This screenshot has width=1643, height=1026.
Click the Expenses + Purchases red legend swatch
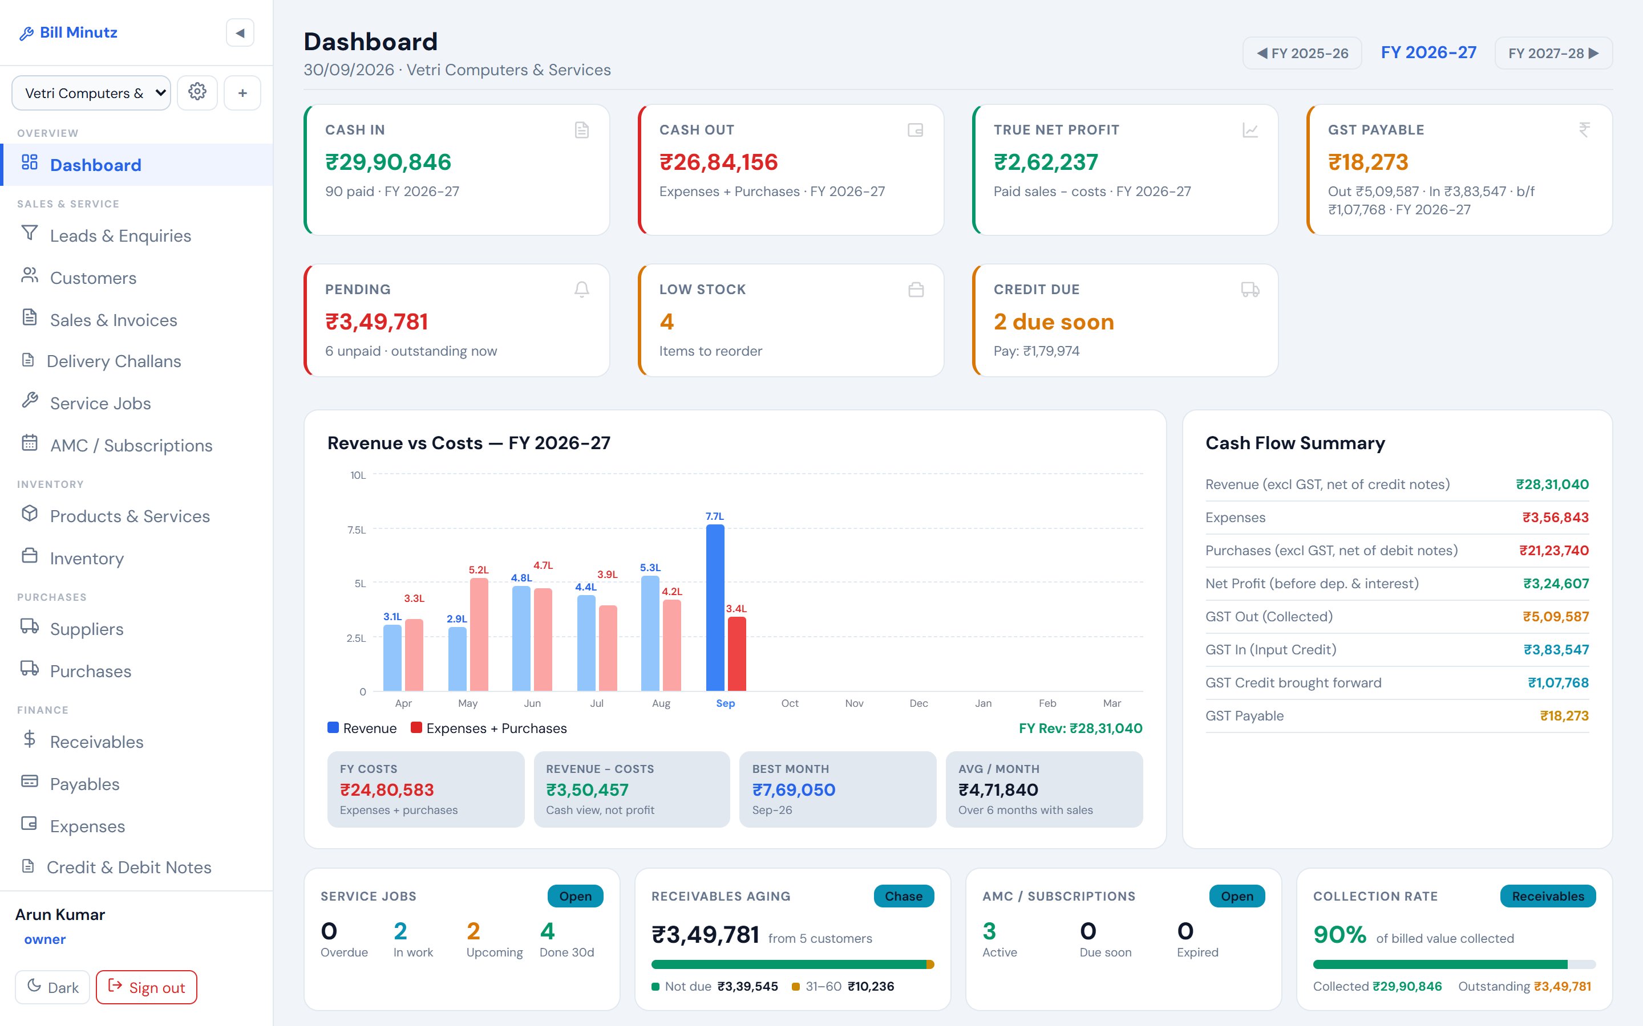416,727
